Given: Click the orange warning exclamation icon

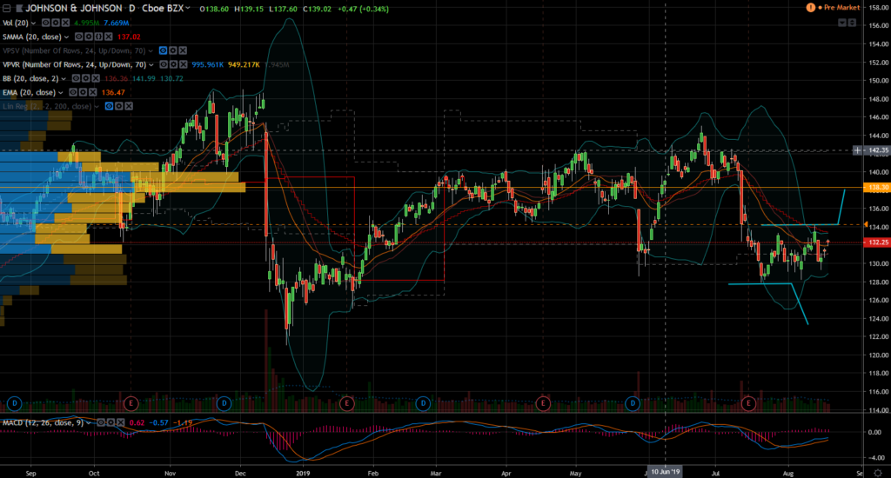Looking at the screenshot, I should click(x=811, y=7).
